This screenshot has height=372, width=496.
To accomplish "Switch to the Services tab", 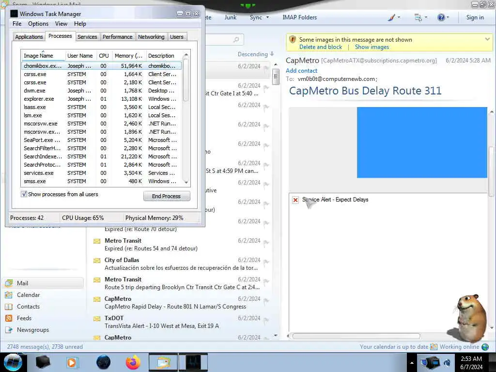I will pos(87,37).
